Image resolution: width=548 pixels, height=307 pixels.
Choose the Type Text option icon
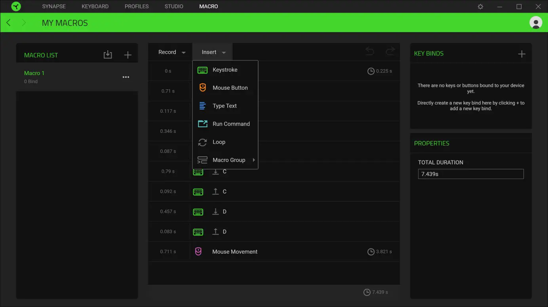tap(202, 105)
